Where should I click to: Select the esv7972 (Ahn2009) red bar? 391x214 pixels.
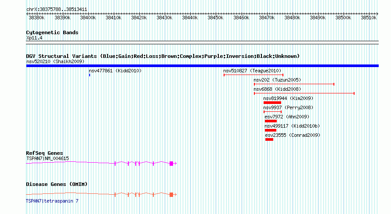271,121
